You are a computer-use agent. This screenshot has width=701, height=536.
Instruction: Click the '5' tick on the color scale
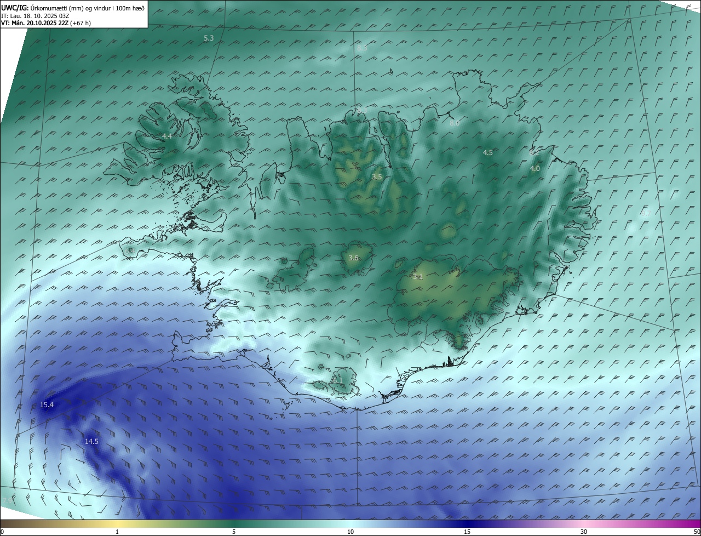(234, 532)
